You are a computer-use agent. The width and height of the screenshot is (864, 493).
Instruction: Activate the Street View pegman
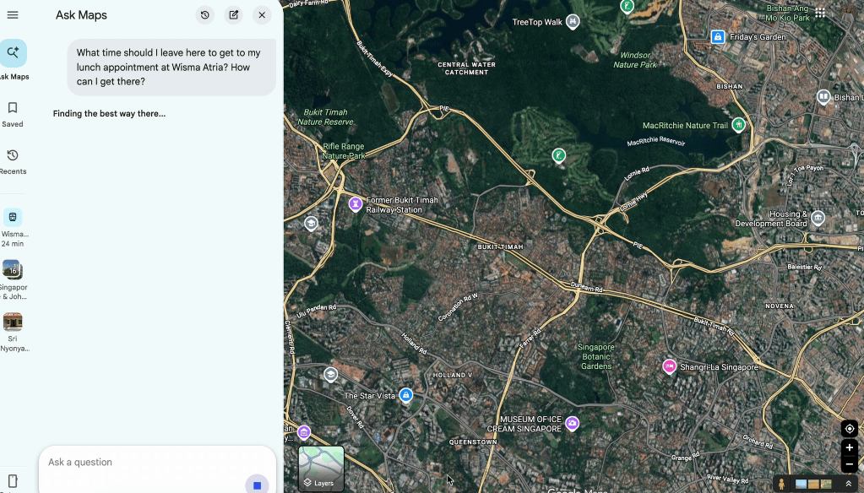(x=781, y=484)
